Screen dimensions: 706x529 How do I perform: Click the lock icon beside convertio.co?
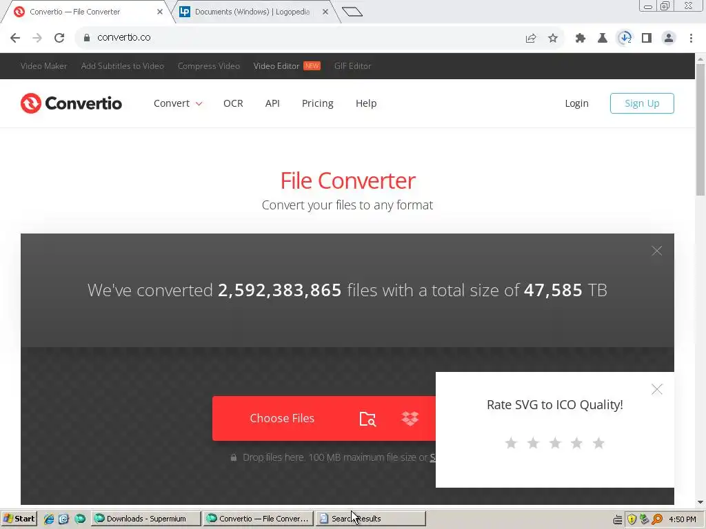[x=87, y=38]
